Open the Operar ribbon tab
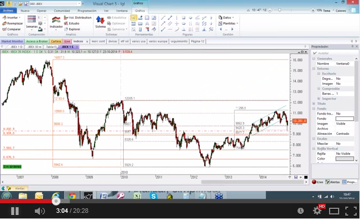The height and width of the screenshot is (219, 360). (42, 11)
